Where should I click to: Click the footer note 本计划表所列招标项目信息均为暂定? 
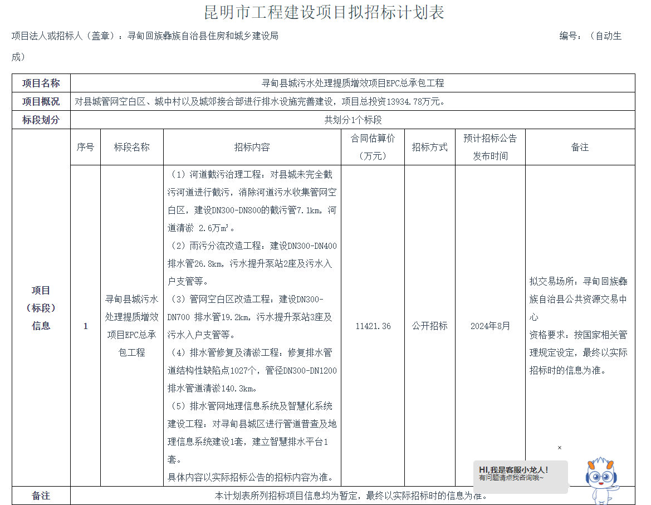tap(352, 496)
